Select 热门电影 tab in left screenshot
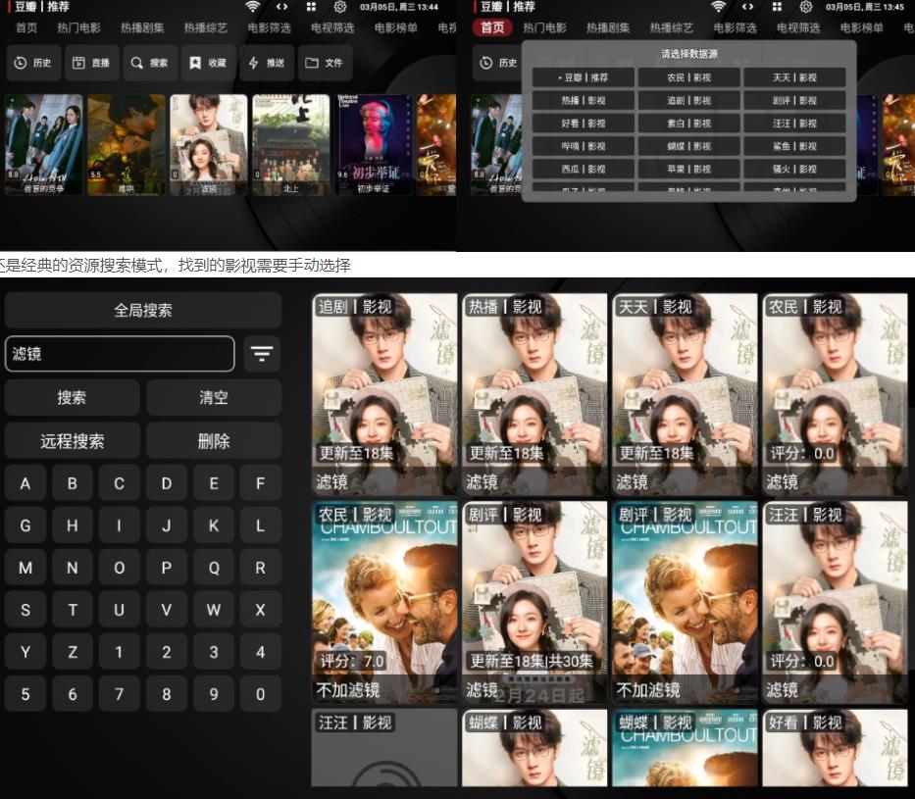 [x=78, y=27]
